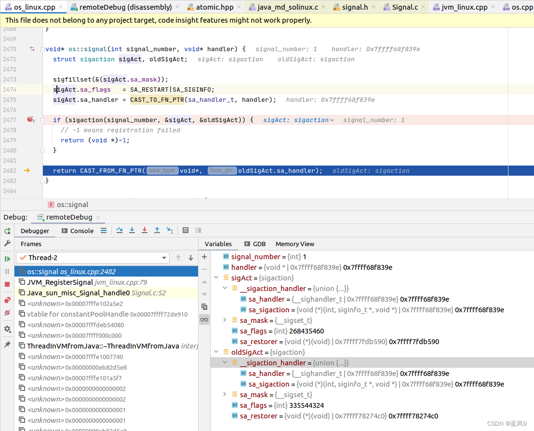Open the Memory View tab
The image size is (534, 431).
294,244
